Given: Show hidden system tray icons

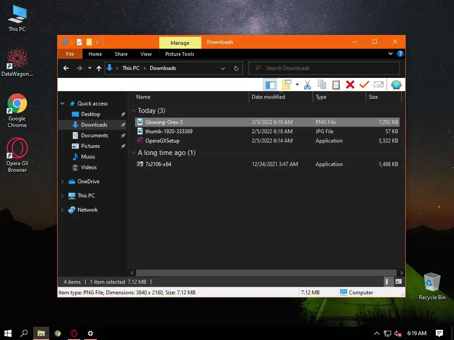Looking at the screenshot, I should tap(377, 333).
